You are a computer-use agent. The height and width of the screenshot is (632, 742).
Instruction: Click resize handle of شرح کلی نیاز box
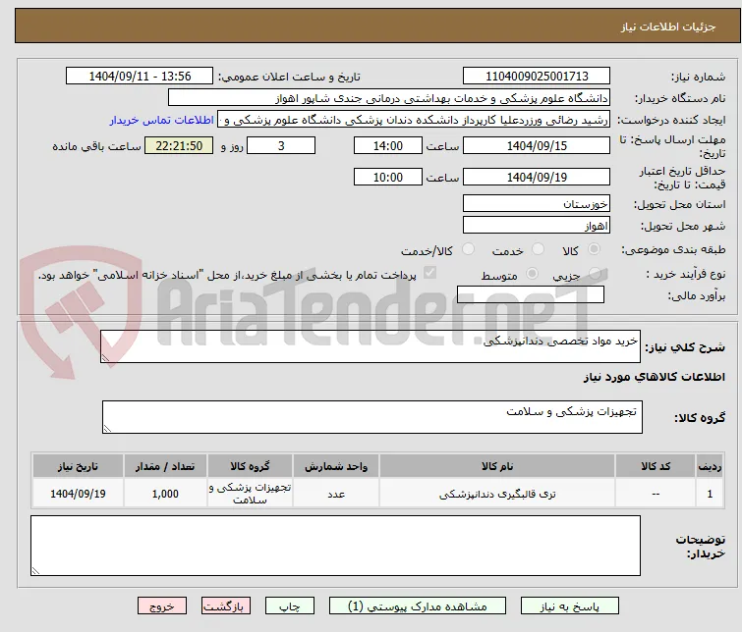coord(105,358)
